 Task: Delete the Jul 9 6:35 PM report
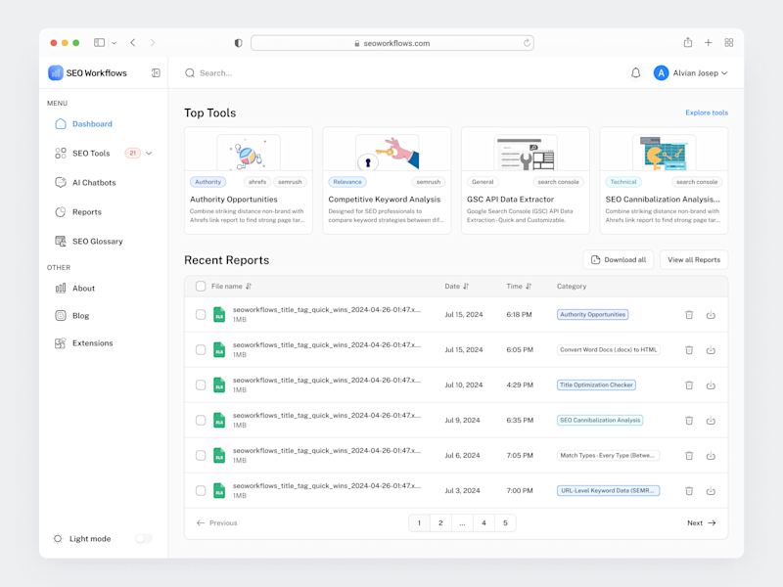(689, 421)
